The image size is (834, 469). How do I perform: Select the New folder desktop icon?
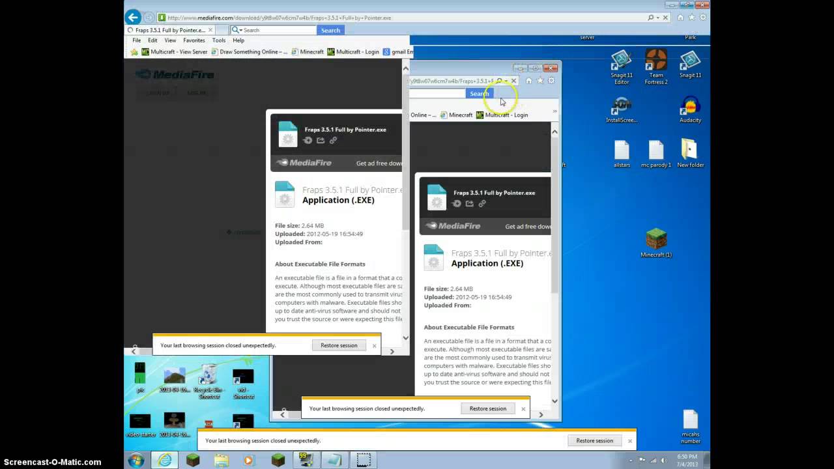point(690,153)
